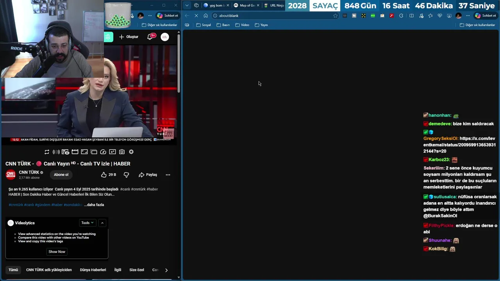Open Diğer sık kullanılanlar in right browser
500x281 pixels.
pos(477,25)
